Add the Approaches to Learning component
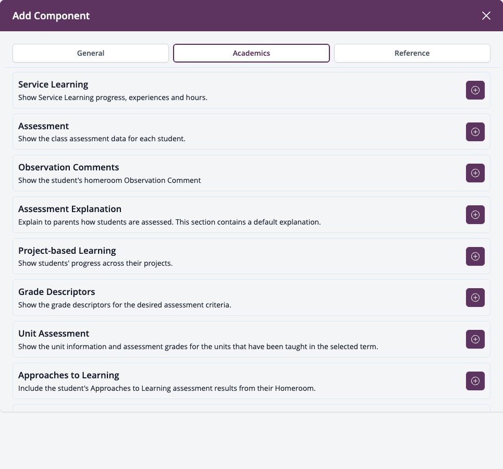Viewport: 503px width, 469px height. (x=475, y=381)
